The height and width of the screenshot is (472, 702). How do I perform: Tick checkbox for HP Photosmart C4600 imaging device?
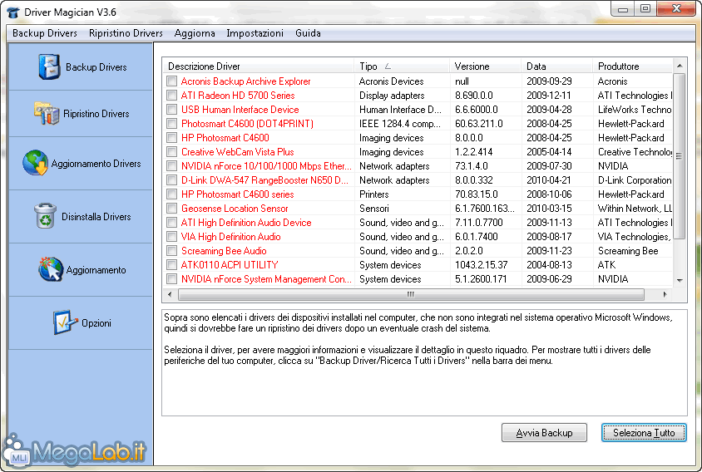click(171, 138)
